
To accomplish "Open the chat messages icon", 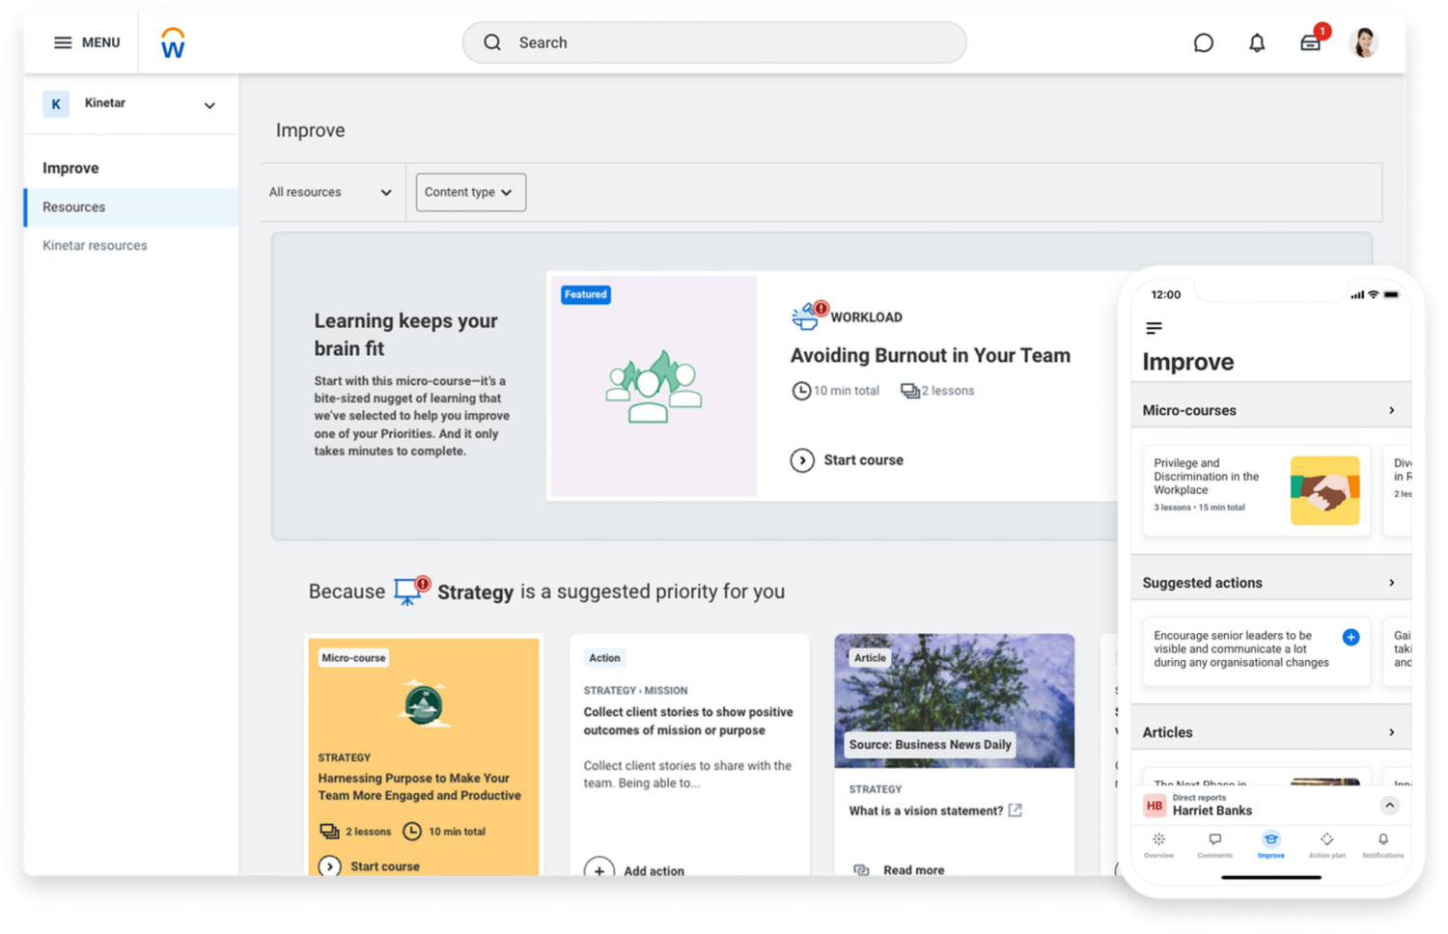I will click(1203, 42).
